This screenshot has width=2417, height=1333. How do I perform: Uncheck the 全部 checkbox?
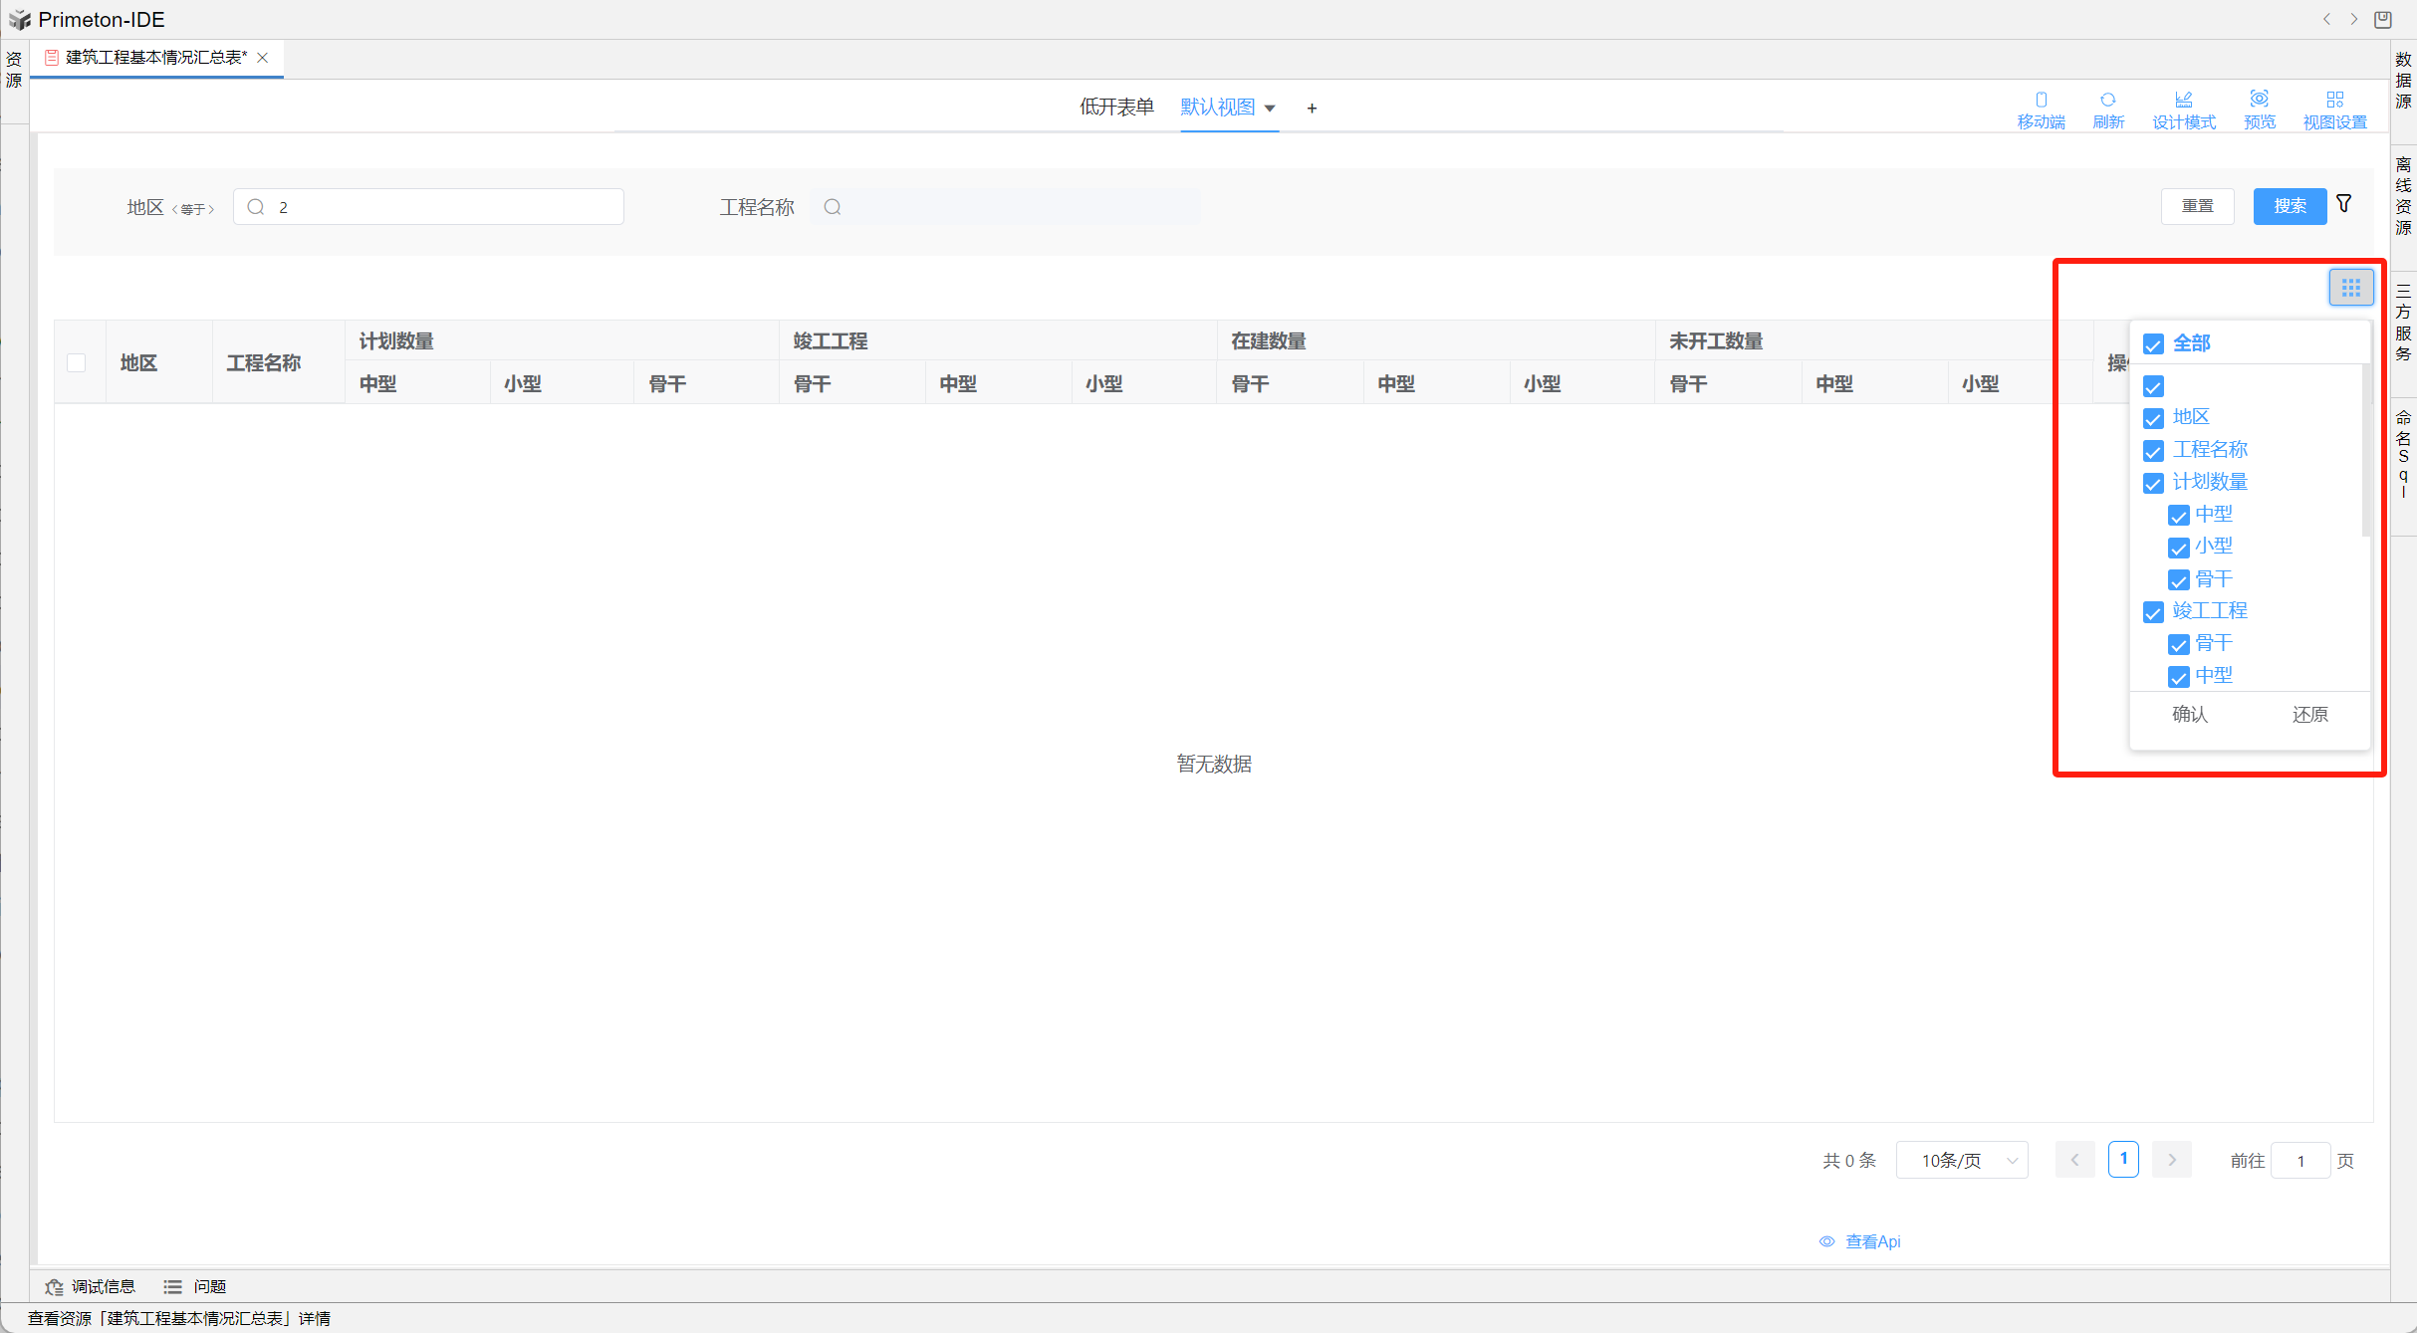(2153, 344)
